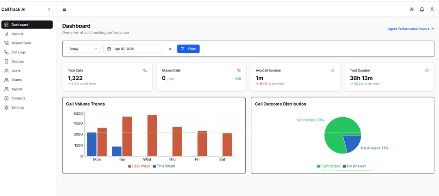
Task: Open the user profile icon
Action: coord(432,9)
